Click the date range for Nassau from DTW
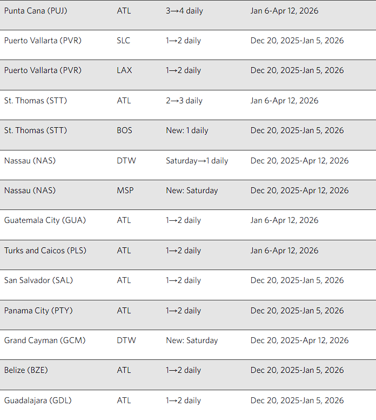This screenshot has height=420, width=376. [x=299, y=161]
